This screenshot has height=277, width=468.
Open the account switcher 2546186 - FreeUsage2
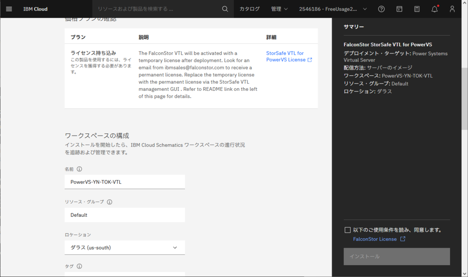[333, 9]
